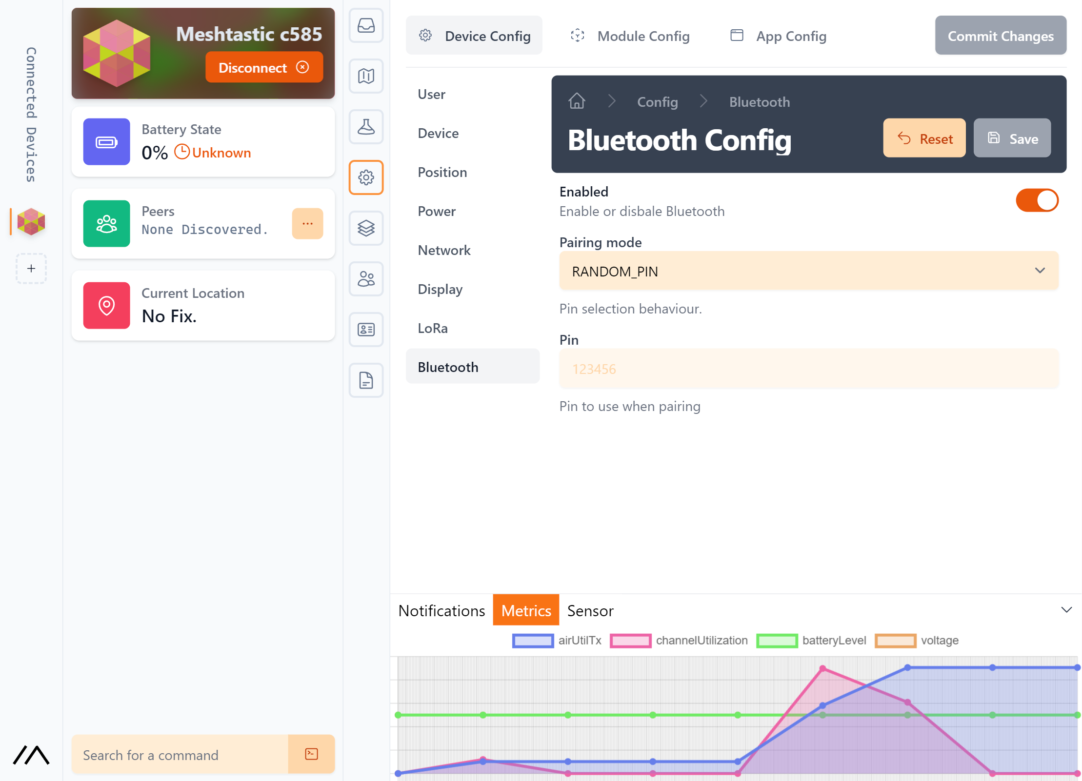Viewport: 1082px width, 781px height.
Task: Toggle the Bluetooth Enabled switch
Action: (x=1037, y=200)
